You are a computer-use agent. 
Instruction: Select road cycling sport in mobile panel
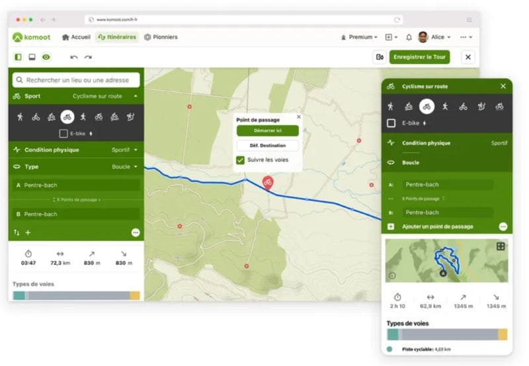tap(427, 106)
